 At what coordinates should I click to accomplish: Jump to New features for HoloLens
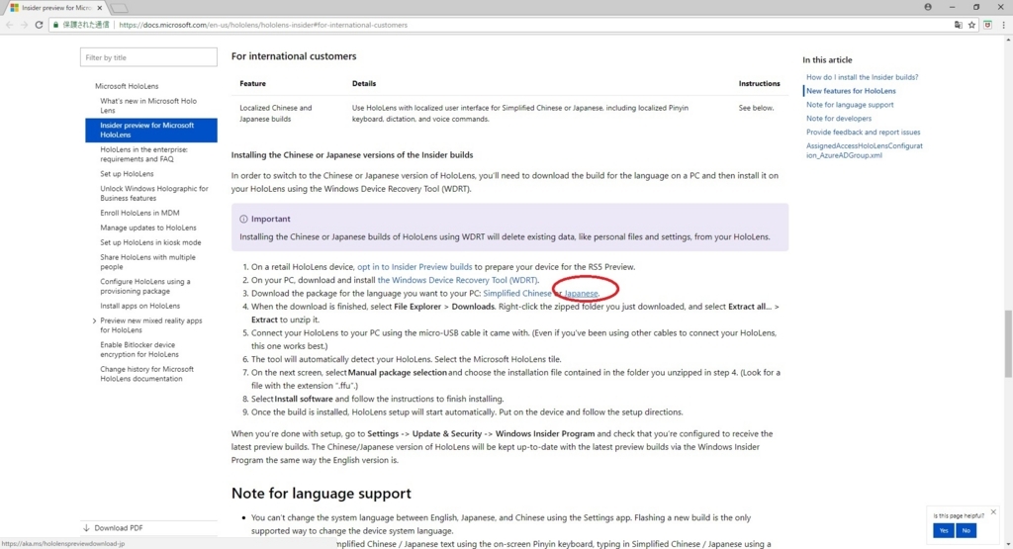tap(851, 90)
